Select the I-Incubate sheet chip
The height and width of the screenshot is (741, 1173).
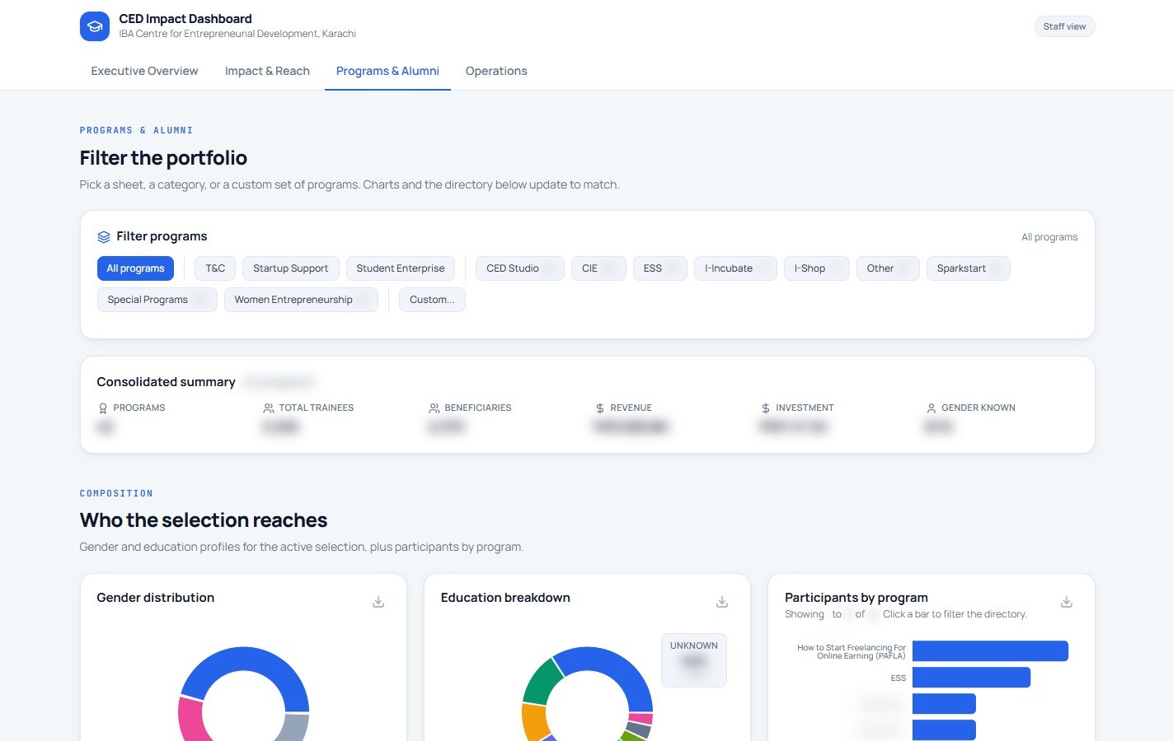point(735,268)
